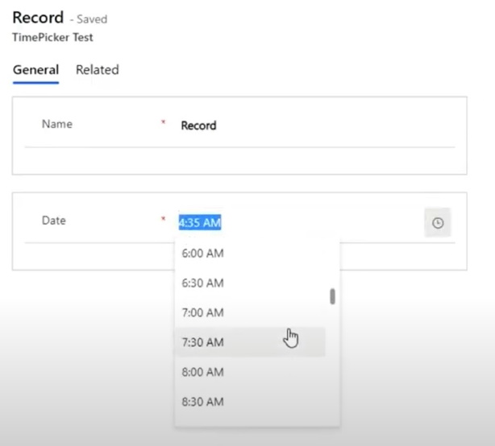This screenshot has width=495, height=446.
Task: Pick the 8:30 AM time option
Action: (250, 402)
